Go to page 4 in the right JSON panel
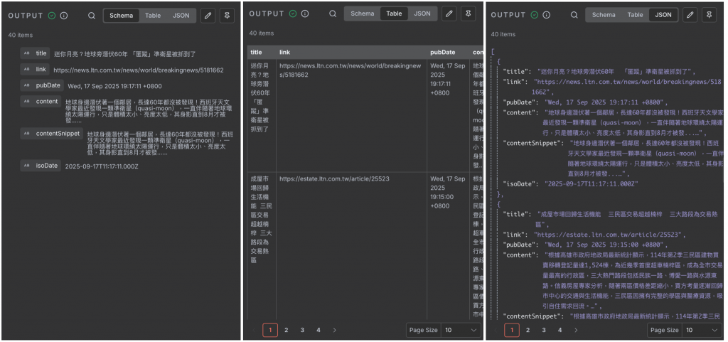This screenshot has height=342, width=728. coord(560,330)
